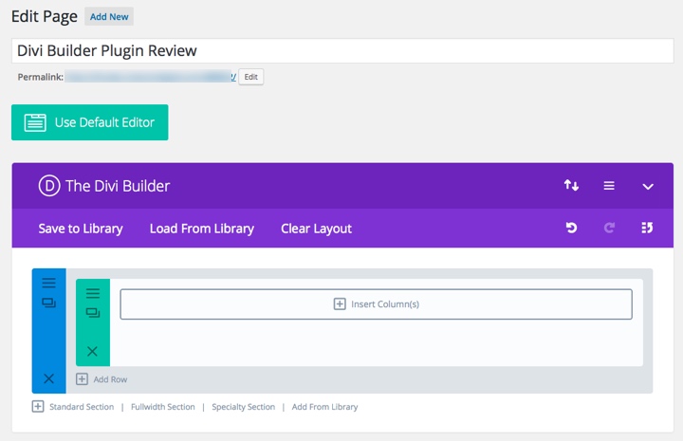The height and width of the screenshot is (441, 683).
Task: Click the Insert Column(s) box
Action: (376, 303)
